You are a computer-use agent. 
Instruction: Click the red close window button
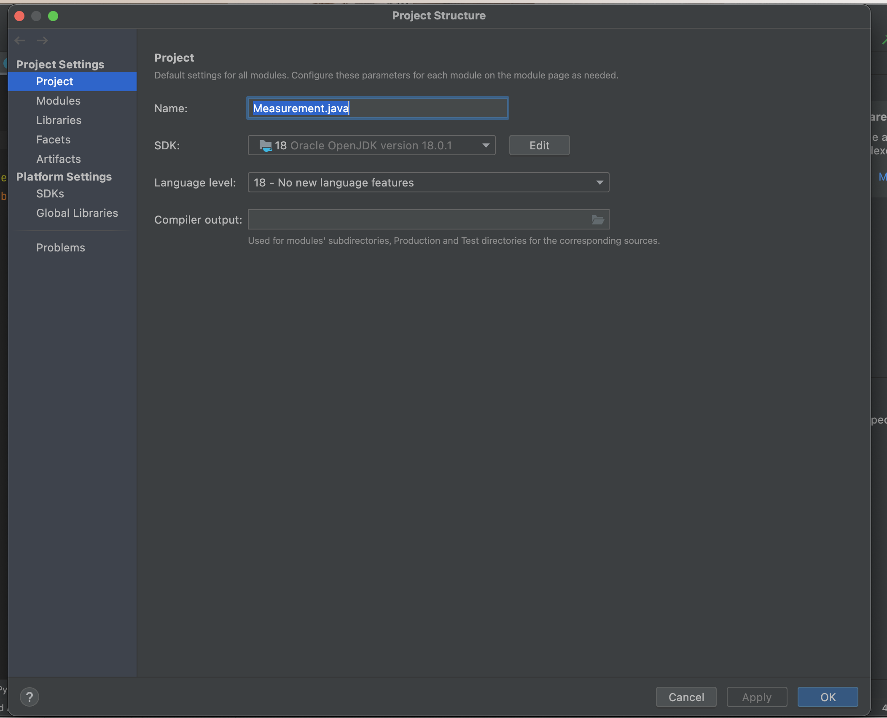point(19,16)
